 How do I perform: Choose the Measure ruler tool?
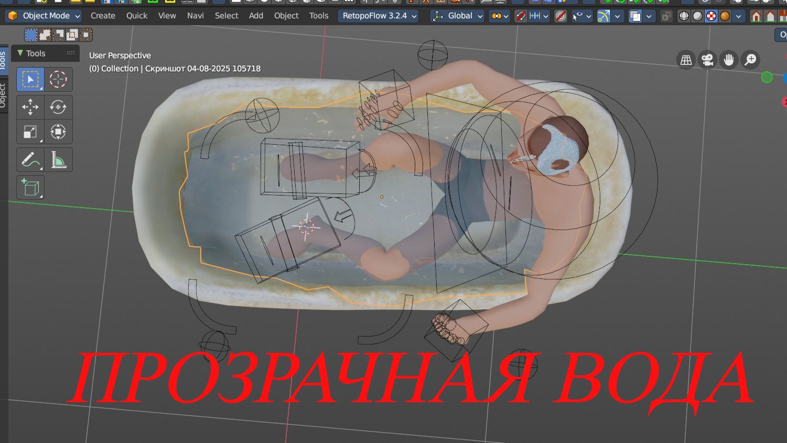(58, 160)
